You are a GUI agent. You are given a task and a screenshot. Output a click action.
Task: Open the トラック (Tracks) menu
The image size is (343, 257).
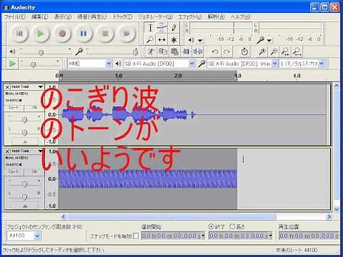click(122, 16)
